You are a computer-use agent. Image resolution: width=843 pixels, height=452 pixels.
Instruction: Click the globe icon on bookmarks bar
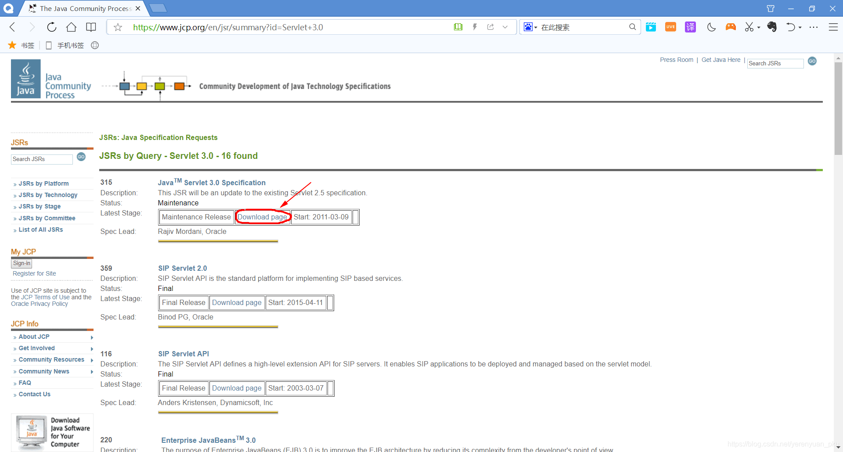(x=95, y=45)
